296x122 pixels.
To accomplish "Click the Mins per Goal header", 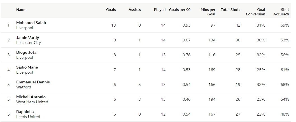I will click(x=208, y=12).
